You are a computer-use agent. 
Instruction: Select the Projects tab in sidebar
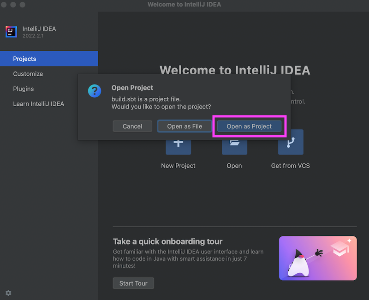click(49, 59)
